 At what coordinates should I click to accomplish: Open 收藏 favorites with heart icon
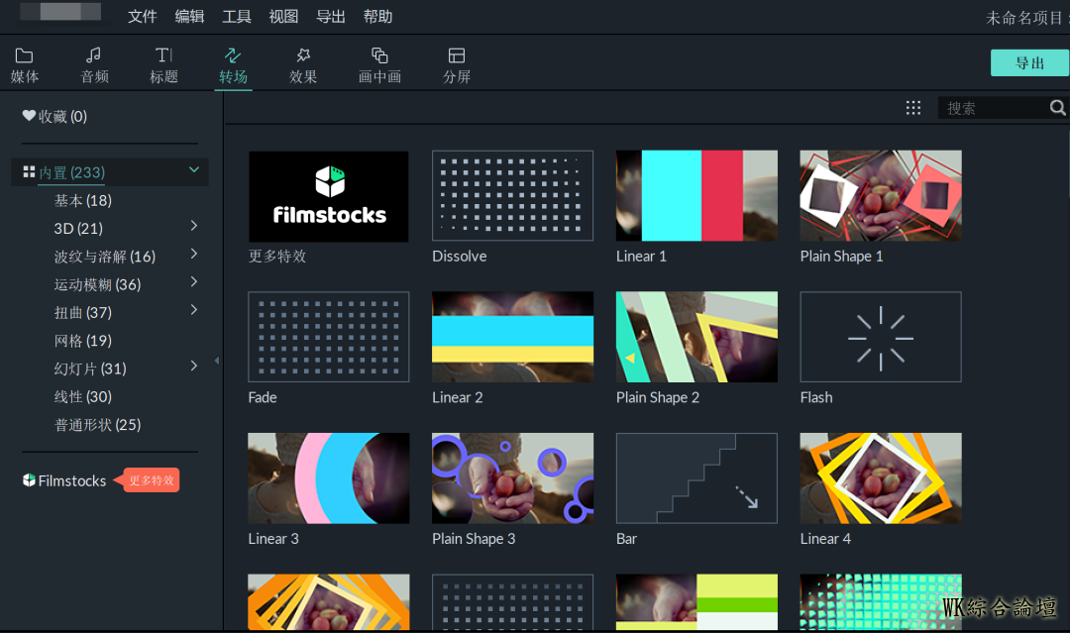55,117
